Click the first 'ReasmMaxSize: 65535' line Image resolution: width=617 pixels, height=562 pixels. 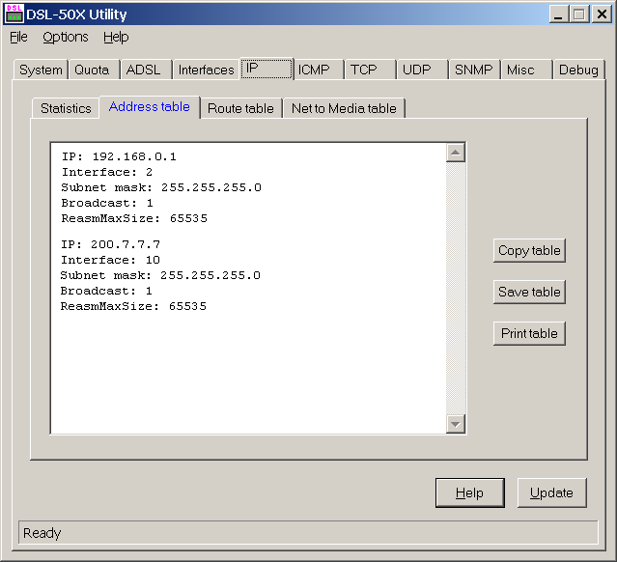(134, 218)
